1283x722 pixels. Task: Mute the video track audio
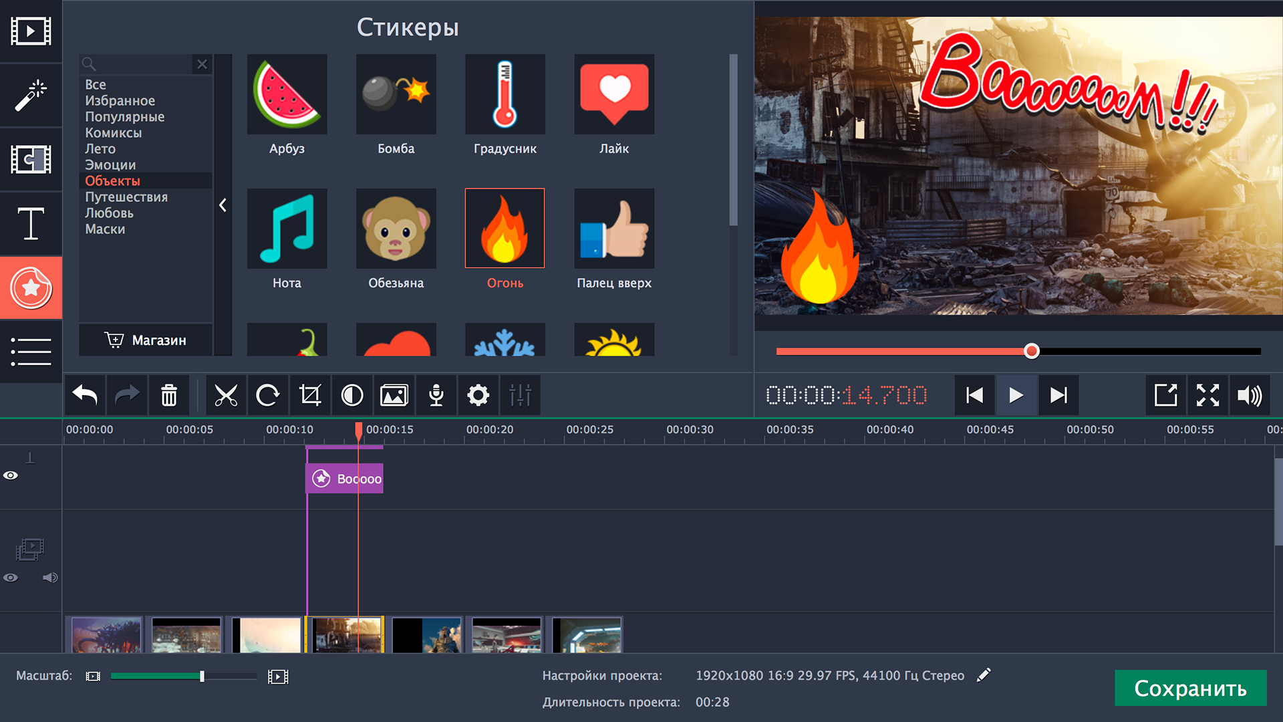click(50, 578)
